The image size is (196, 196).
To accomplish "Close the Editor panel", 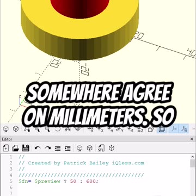I will point(192,139).
